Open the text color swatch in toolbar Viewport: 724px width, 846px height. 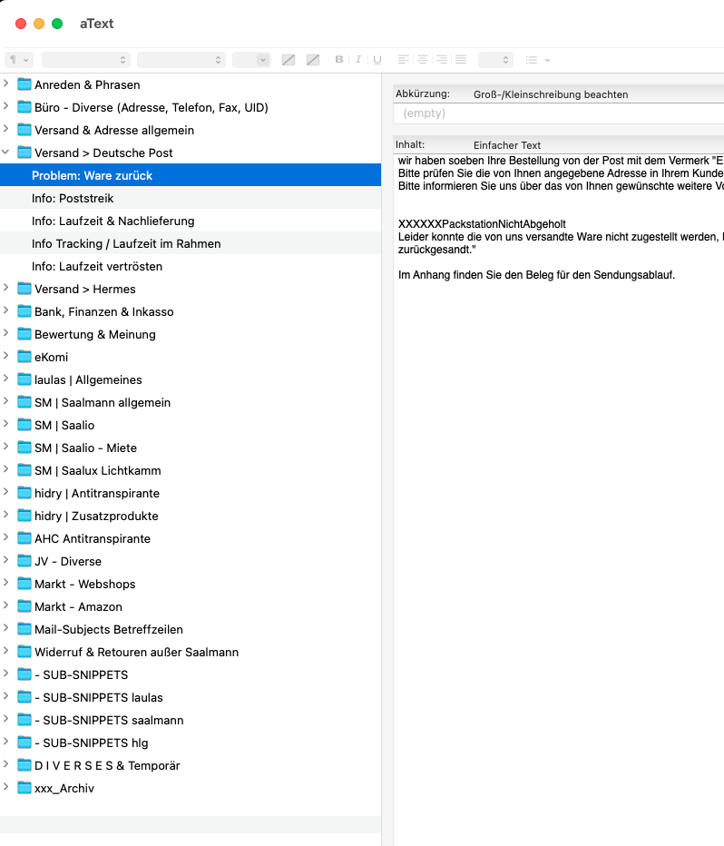[289, 60]
